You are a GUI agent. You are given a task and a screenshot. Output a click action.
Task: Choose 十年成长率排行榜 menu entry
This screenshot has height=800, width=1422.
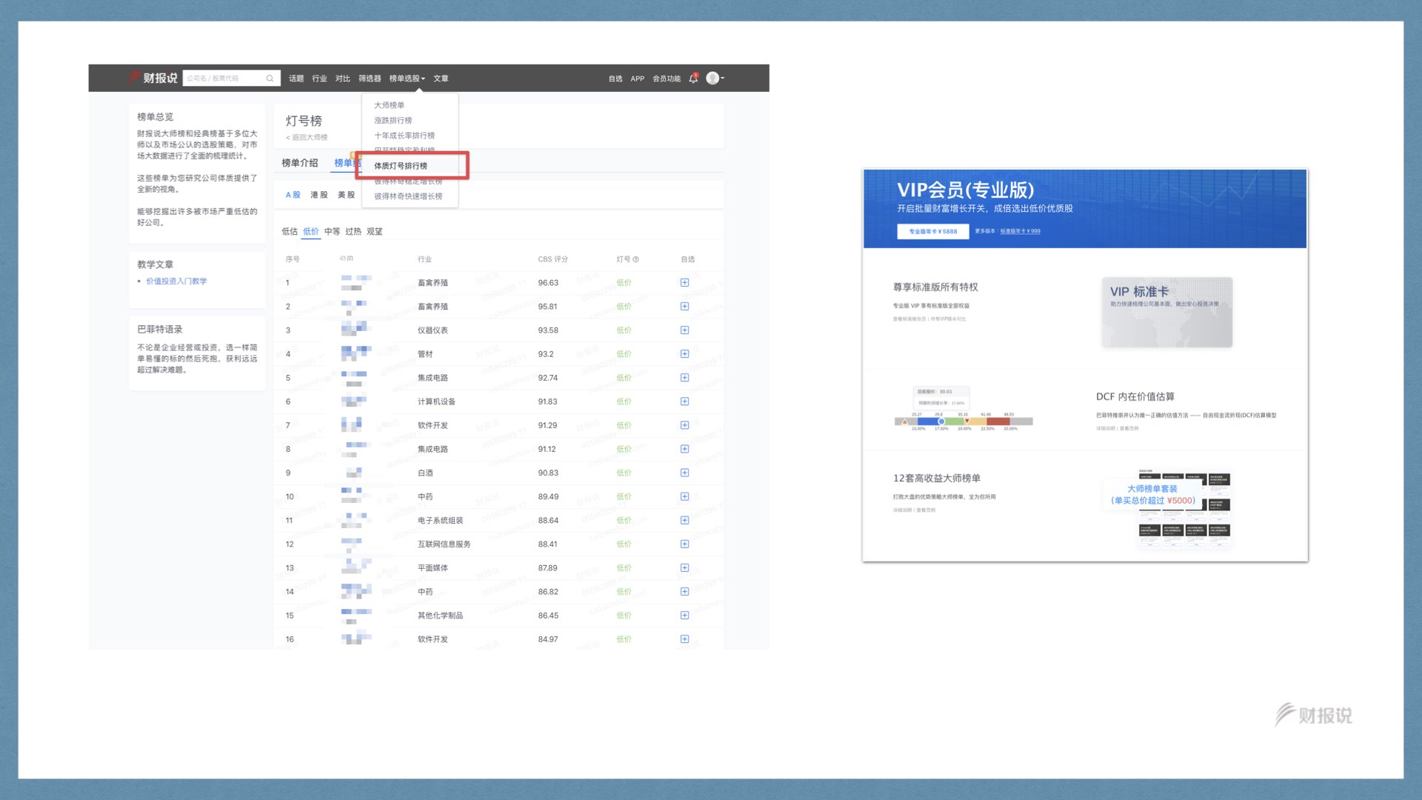pos(404,136)
